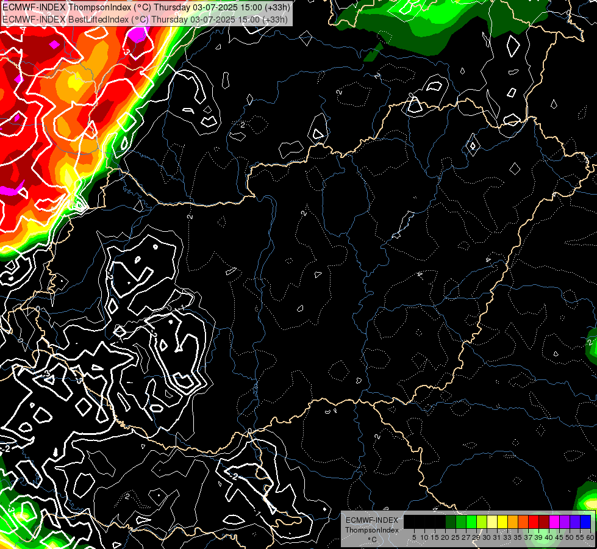Select the bright red 37-39 legend swatch
597x549 pixels.
(534, 522)
